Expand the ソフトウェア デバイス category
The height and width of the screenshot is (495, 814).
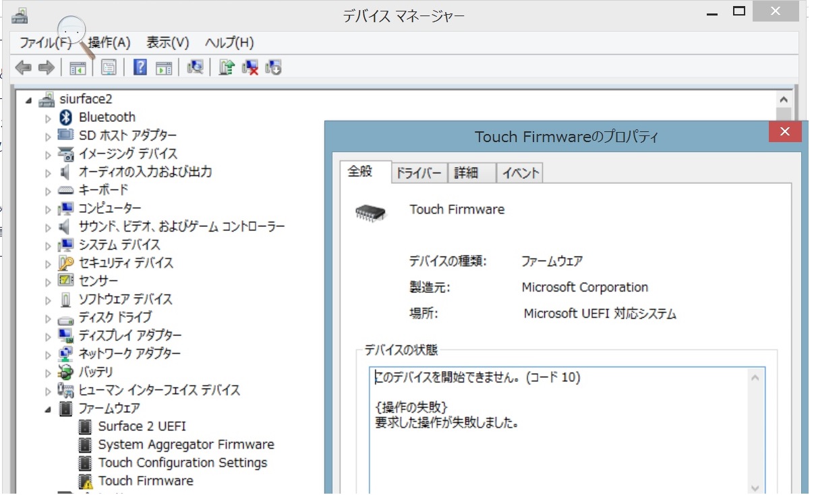pos(48,300)
